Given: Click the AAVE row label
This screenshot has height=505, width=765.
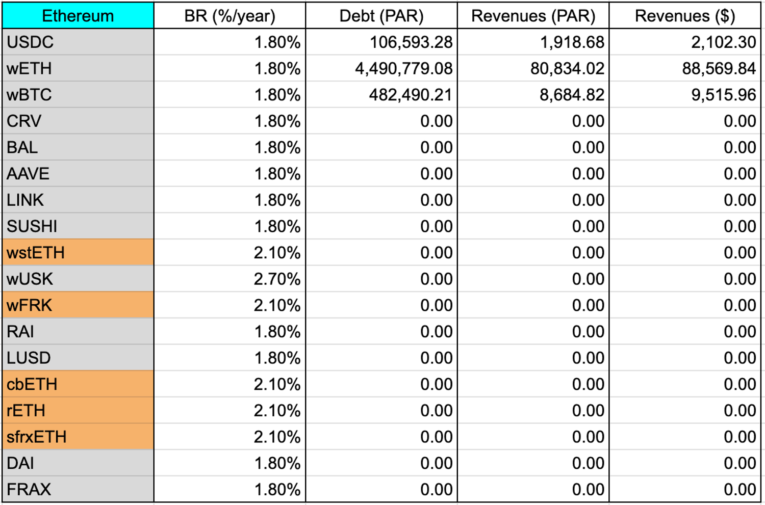Looking at the screenshot, I should 78,173.
